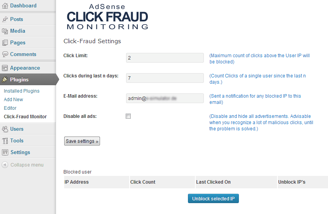The width and height of the screenshot is (328, 214).
Task: Click the Settings icon in sidebar
Action: [5, 152]
